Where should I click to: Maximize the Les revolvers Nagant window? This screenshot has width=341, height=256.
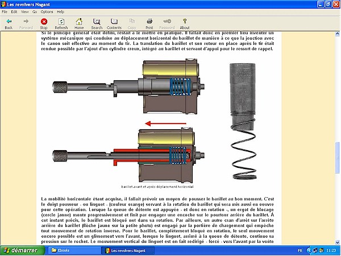(328, 4)
